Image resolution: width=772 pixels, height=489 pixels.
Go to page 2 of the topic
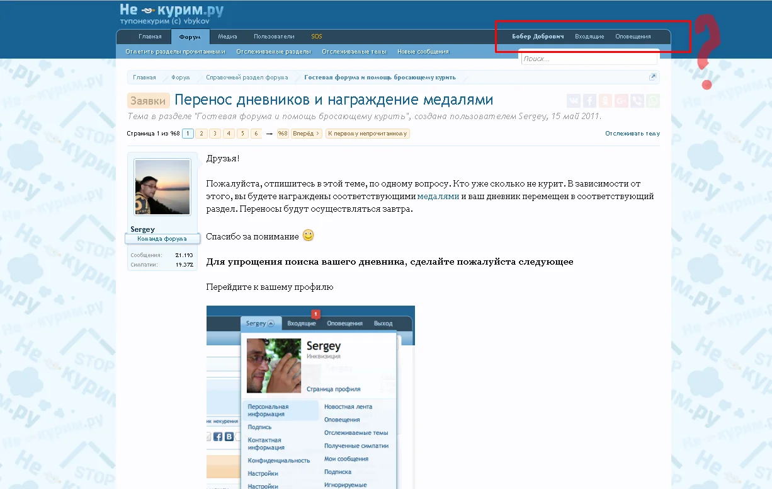point(203,133)
